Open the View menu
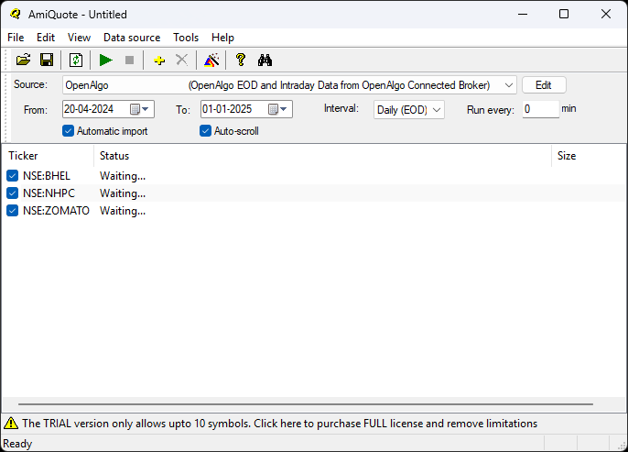The height and width of the screenshot is (452, 628). [79, 38]
